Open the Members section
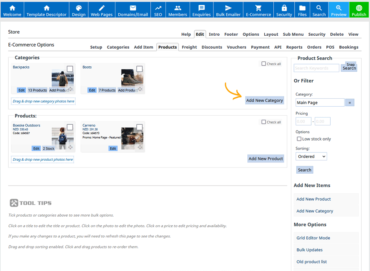Image resolution: width=370 pixels, height=271 pixels. coord(178,10)
